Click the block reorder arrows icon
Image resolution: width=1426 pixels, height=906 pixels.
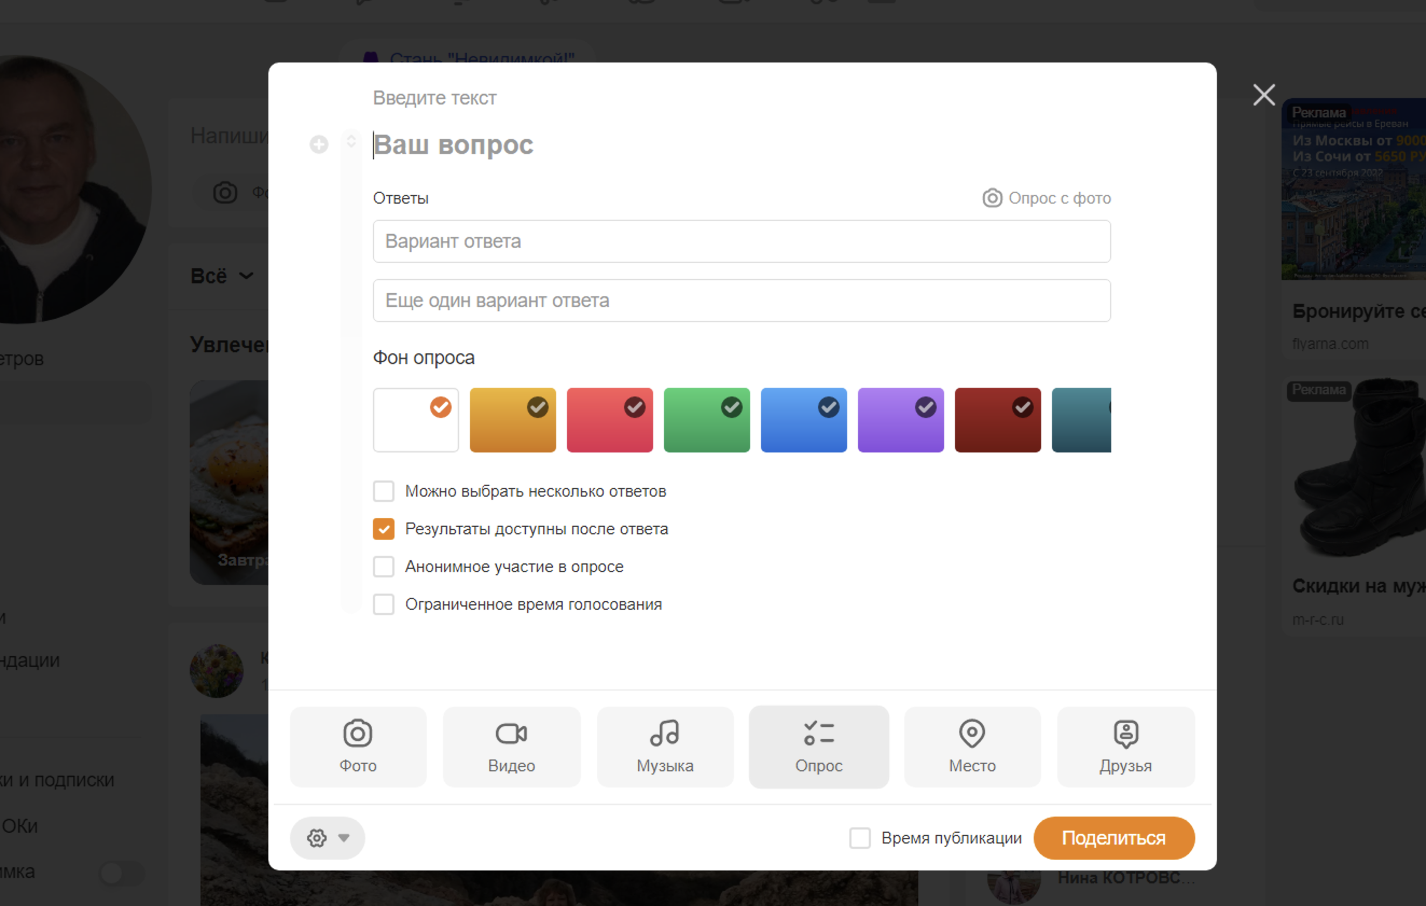pos(351,141)
